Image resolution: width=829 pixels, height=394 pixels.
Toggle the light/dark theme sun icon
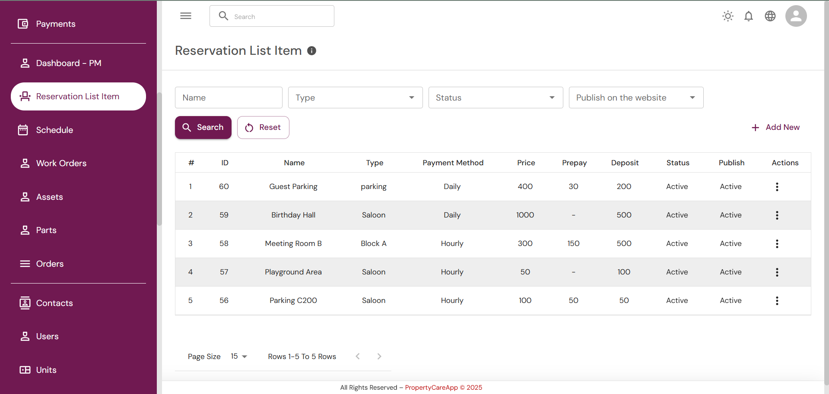pos(728,16)
